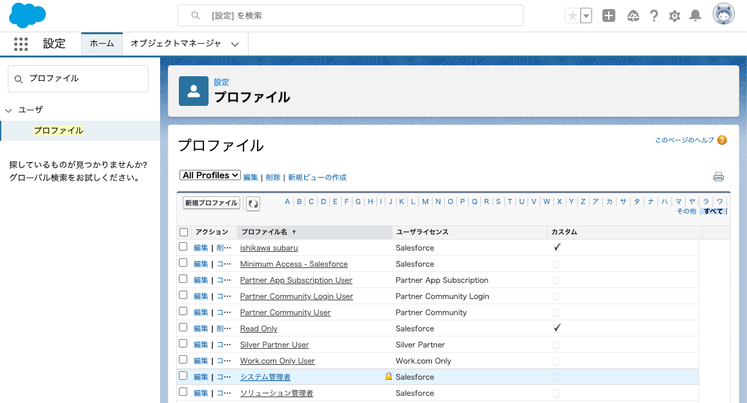This screenshot has height=403, width=747.
Task: Click コピー action on Partner Community User row
Action: [x=223, y=313]
